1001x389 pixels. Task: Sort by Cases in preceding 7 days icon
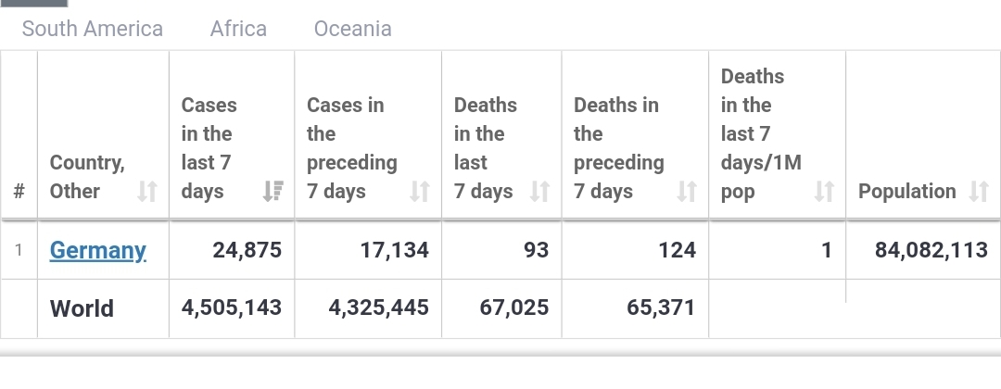pos(420,192)
